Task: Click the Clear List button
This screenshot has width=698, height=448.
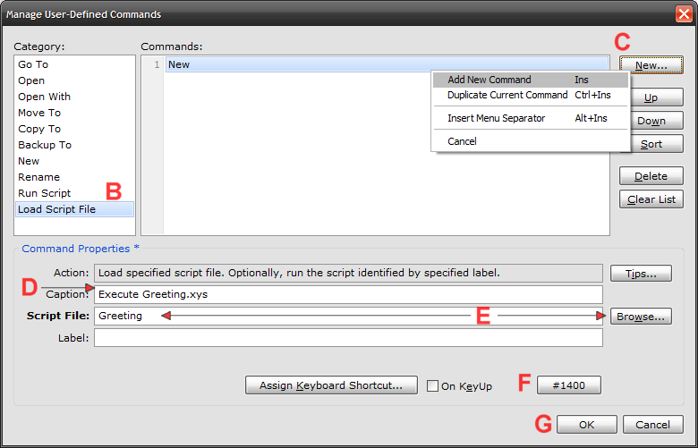Action: (651, 199)
